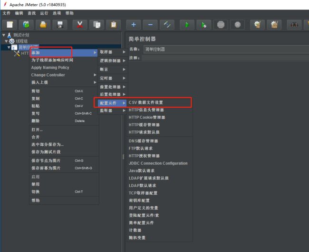Expand the 前置处理器 submenu
The height and width of the screenshot is (252, 309).
(x=113, y=87)
